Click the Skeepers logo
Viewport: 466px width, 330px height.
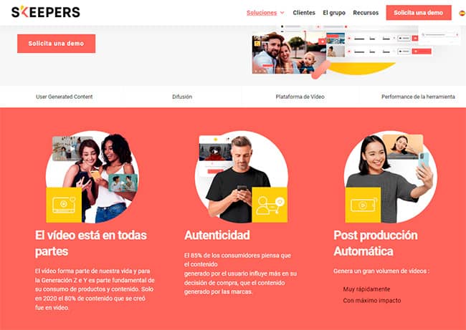(x=46, y=12)
